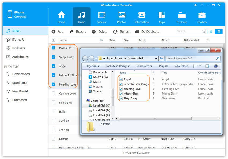This screenshot has width=228, height=159.
Task: Select Music in the left sidebar
Action: click(25, 31)
